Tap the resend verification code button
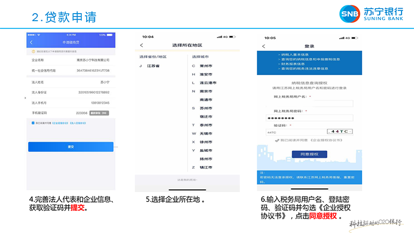The height and width of the screenshot is (233, 414). point(99,113)
